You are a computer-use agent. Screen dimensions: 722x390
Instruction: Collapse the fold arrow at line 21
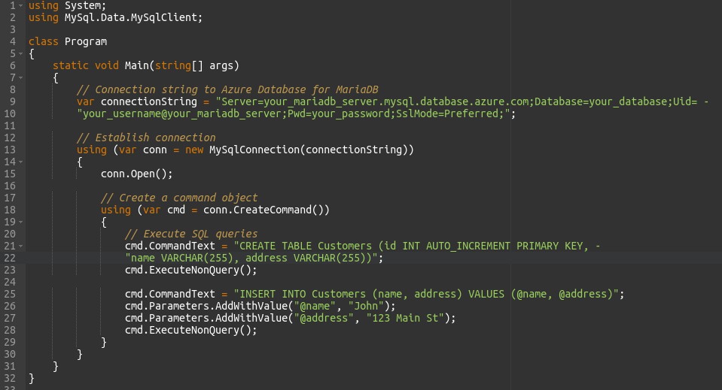pos(20,246)
